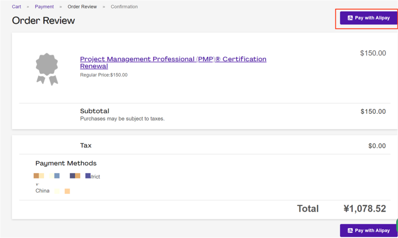The image size is (398, 238).
Task: Go to Cart breadcrumb link
Action: (x=17, y=7)
